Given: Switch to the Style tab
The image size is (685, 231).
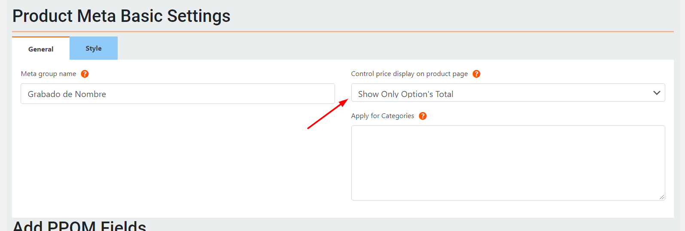Looking at the screenshot, I should tap(94, 48).
